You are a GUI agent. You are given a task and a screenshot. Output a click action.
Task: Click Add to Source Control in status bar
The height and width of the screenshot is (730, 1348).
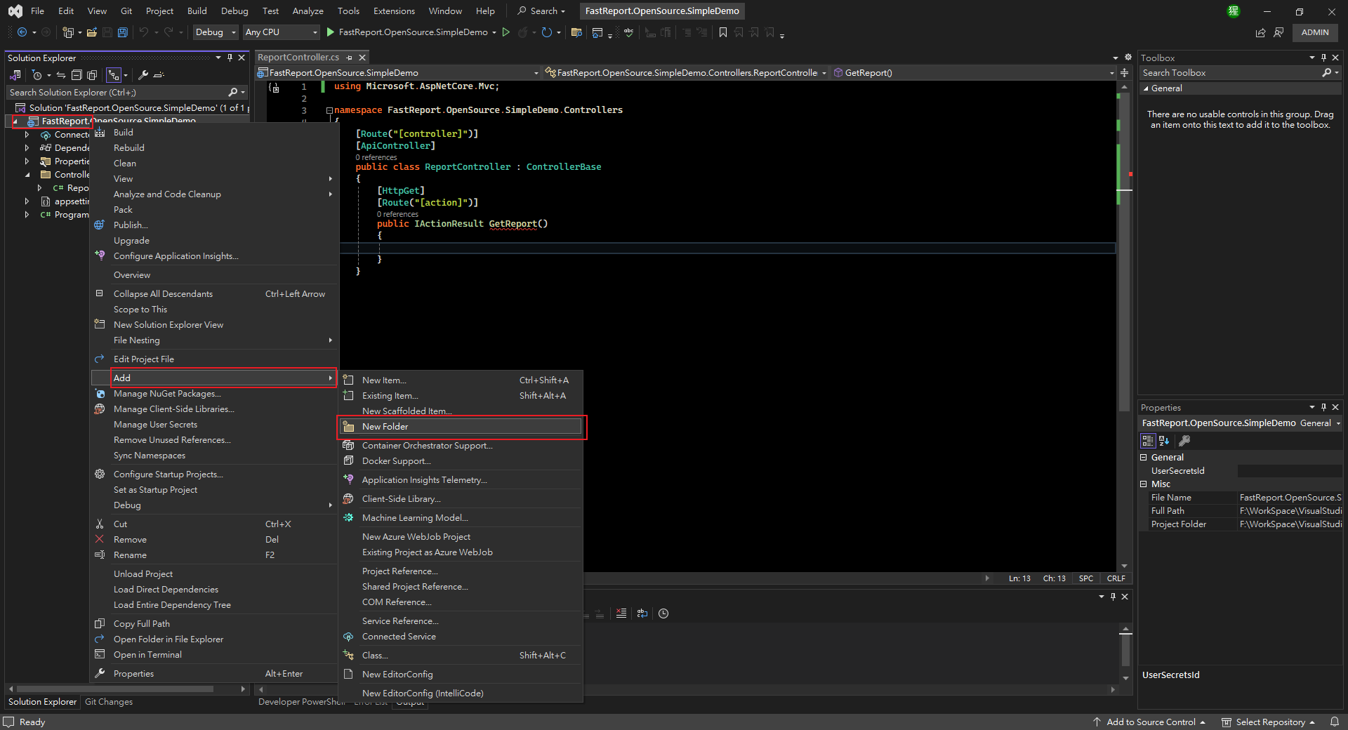[x=1150, y=722]
